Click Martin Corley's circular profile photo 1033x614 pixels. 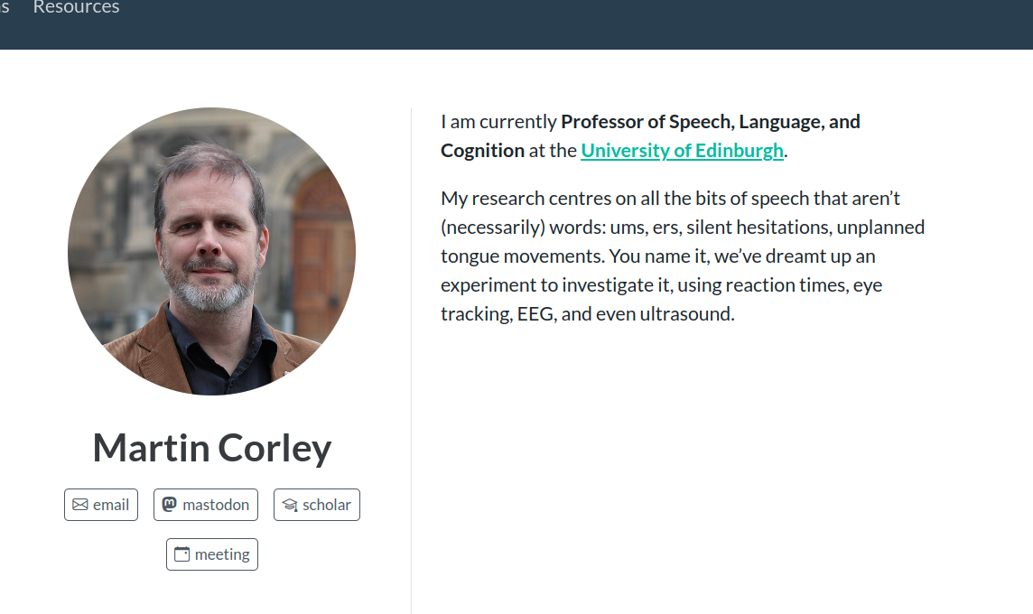tap(211, 251)
